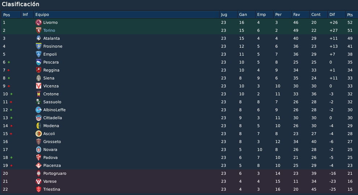Click the Atalanta club crest icon
Viewport: 358px width, 195px height.
pos(39,38)
